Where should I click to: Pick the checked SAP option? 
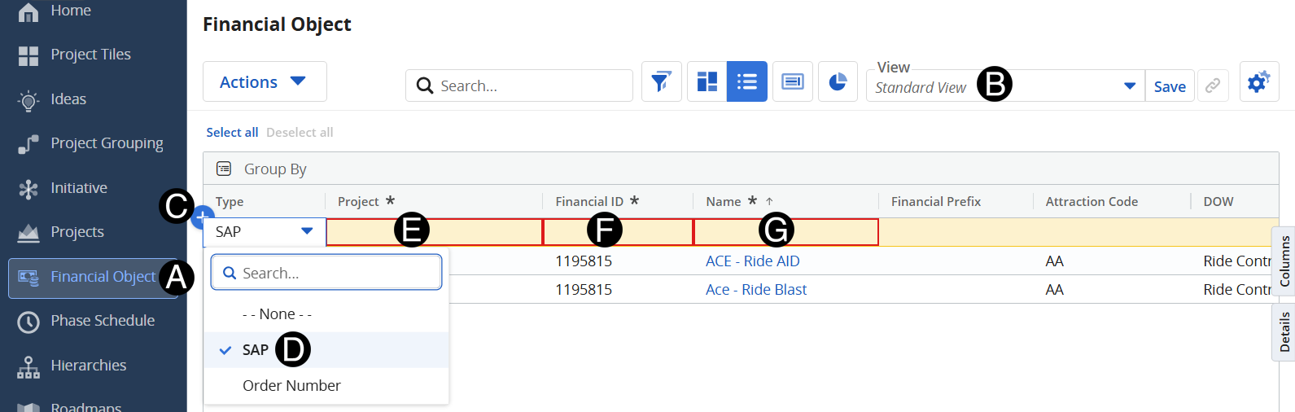point(255,350)
